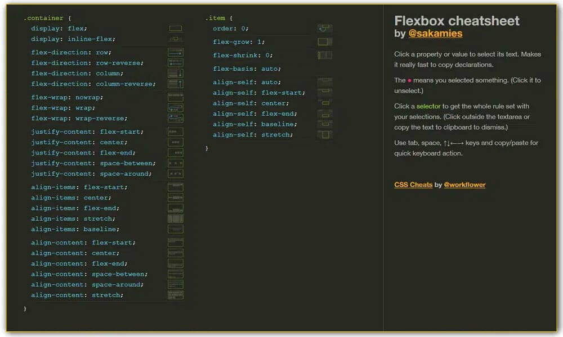Select the .item selector text
563x337 pixels.
pos(216,17)
